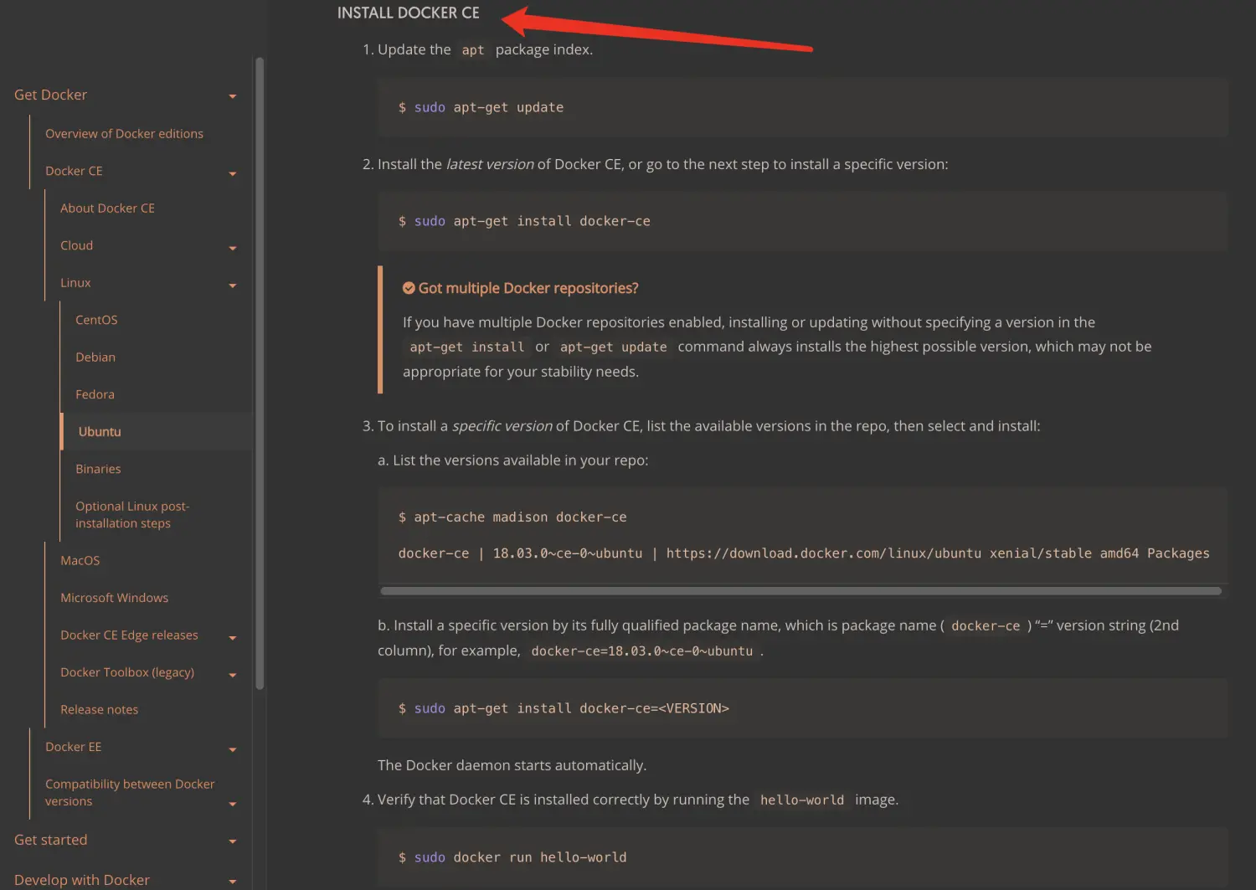Expand the Docker EE arrow
This screenshot has height=890, width=1256.
click(x=233, y=750)
